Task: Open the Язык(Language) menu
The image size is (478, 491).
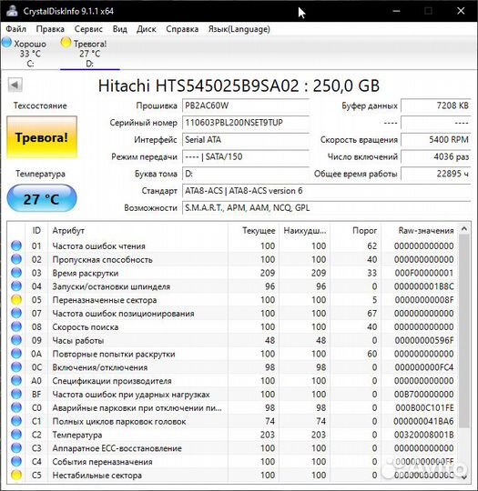Action: 239,29
